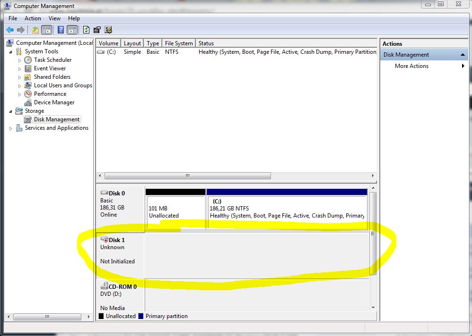This screenshot has width=472, height=336.
Task: Open the Help menu
Action: click(74, 18)
